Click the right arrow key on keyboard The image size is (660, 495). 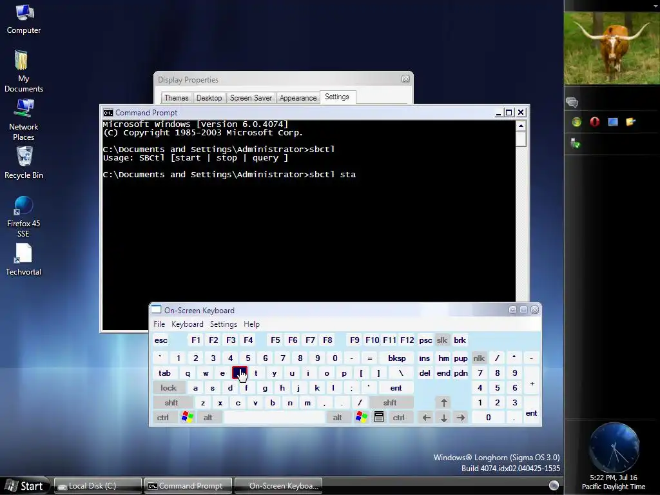(461, 417)
